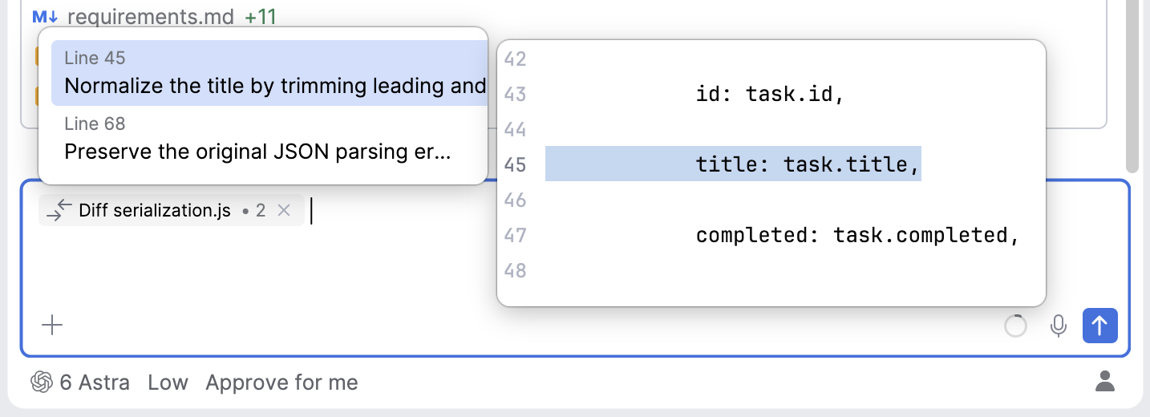Click the Diff arrows icon on chip
The image size is (1150, 417).
tap(59, 210)
